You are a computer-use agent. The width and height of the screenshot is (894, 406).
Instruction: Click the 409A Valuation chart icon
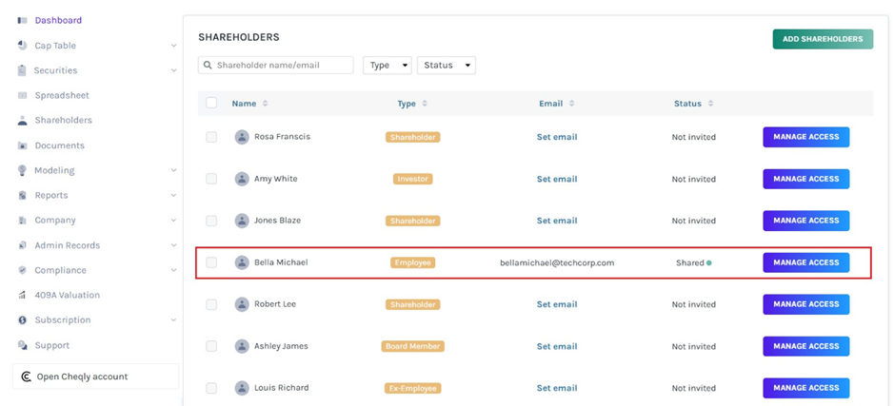(22, 295)
